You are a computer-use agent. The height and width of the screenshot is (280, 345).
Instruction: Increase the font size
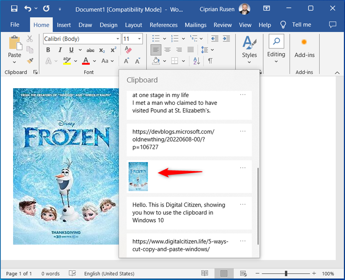pyautogui.click(x=126, y=61)
